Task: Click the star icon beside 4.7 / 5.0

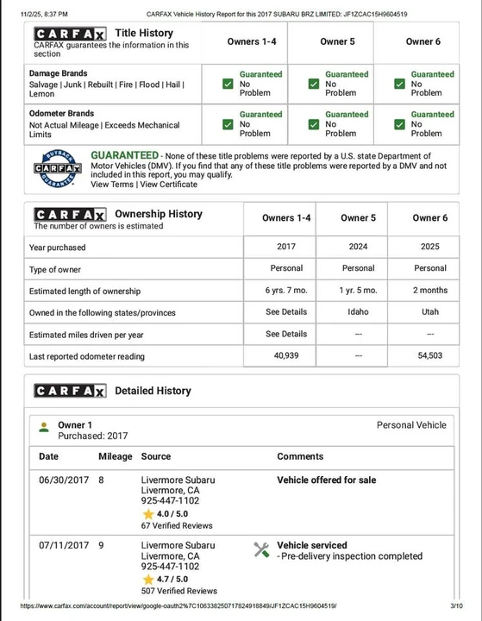Action: pos(148,580)
